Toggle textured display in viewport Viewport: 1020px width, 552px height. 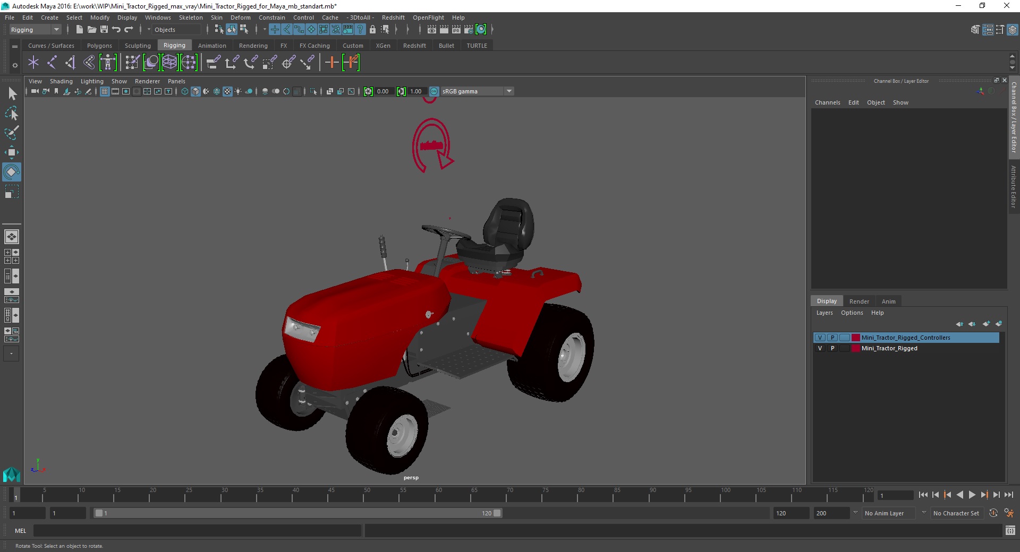(x=227, y=91)
